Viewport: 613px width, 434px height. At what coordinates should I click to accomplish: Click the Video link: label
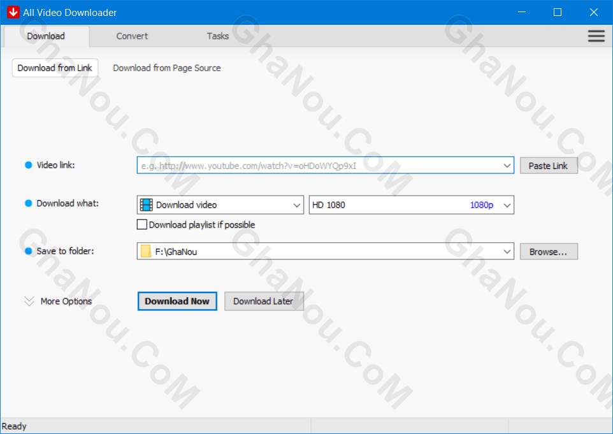55,165
